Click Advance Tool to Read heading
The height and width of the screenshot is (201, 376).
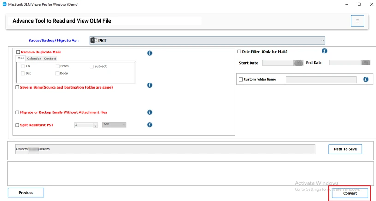point(62,21)
